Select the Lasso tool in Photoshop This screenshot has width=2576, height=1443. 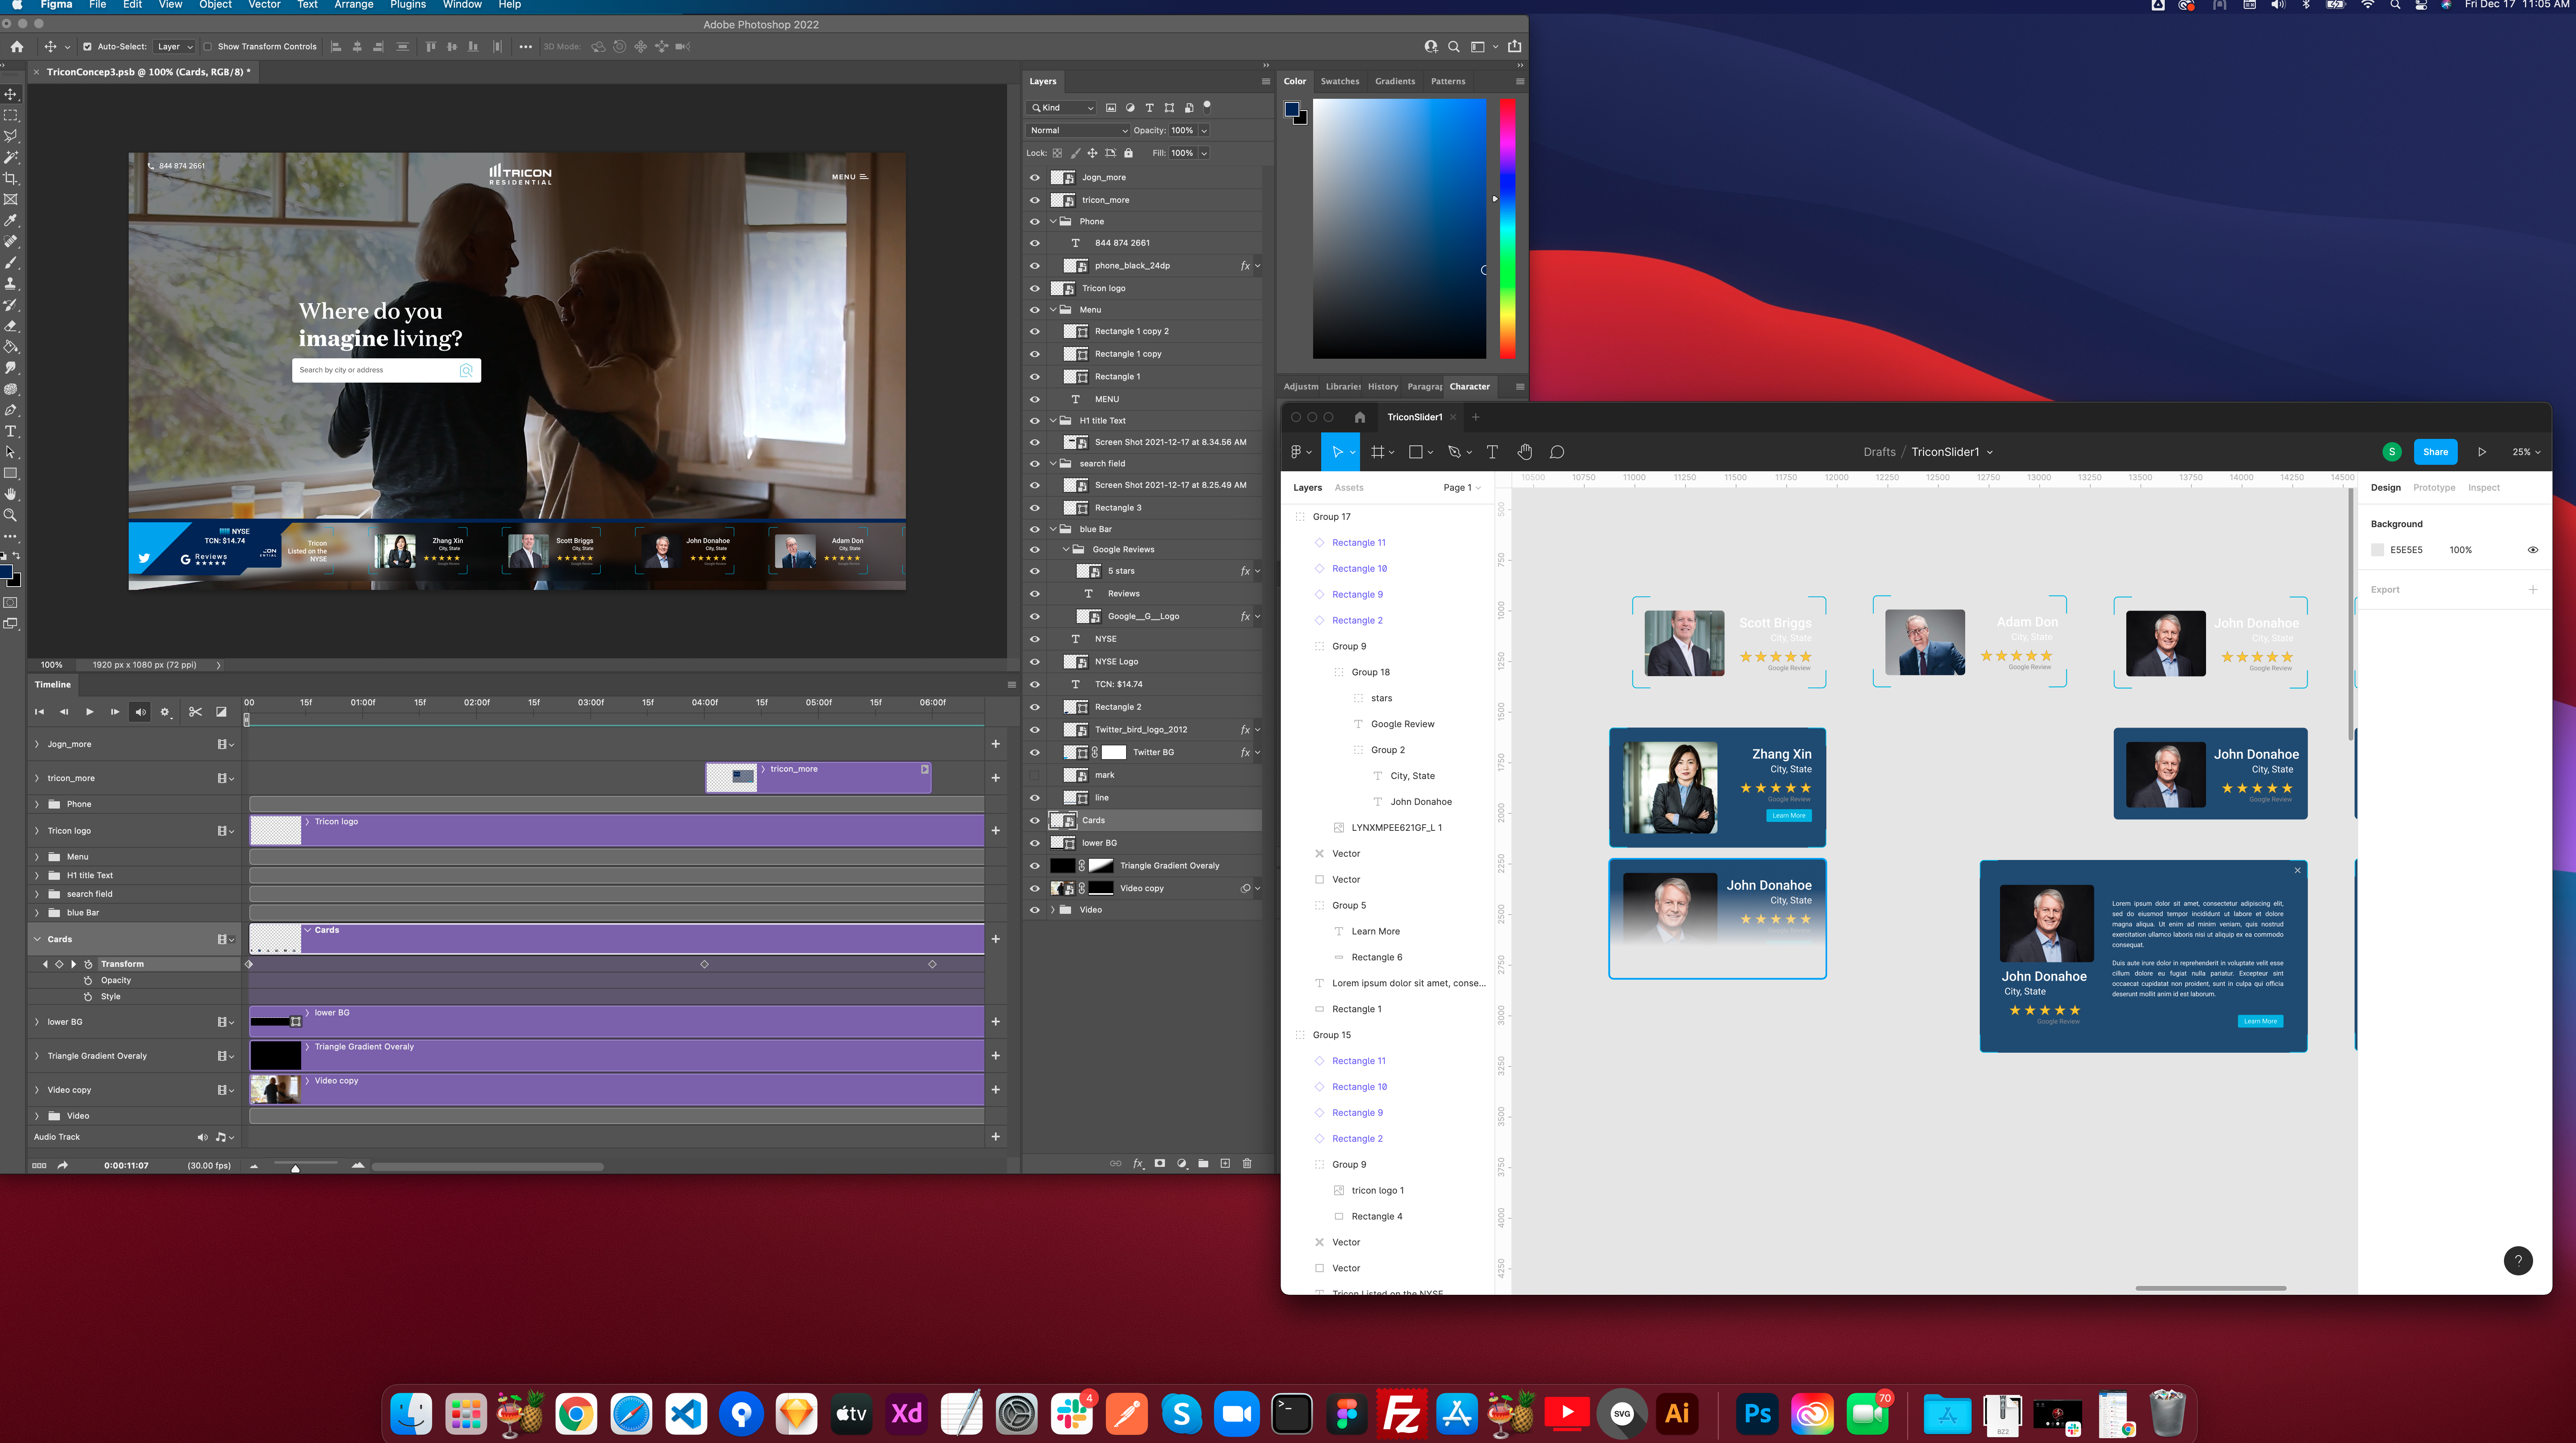tap(11, 136)
